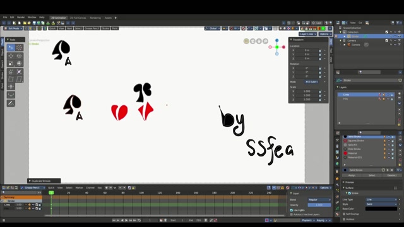Click the Location X field
The height and width of the screenshot is (227, 404).
pos(307,50)
